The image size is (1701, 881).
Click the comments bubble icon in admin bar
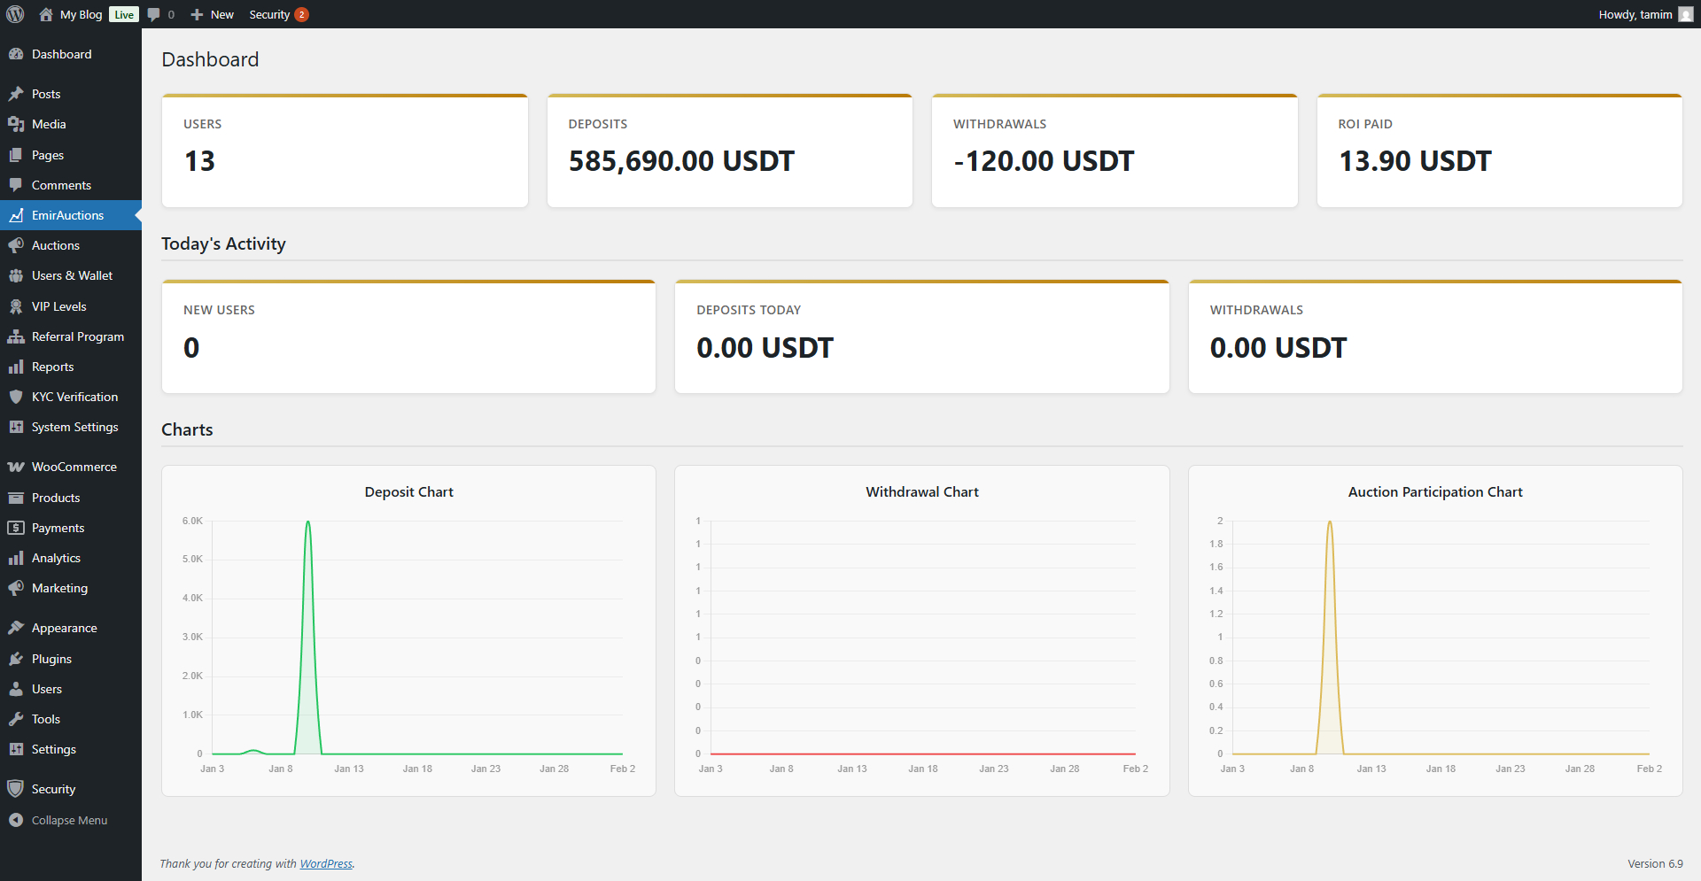(154, 14)
